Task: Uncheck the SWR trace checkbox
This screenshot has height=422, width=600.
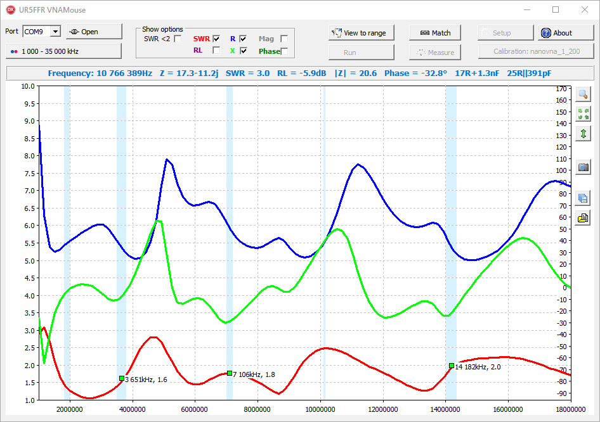Action: coord(216,39)
